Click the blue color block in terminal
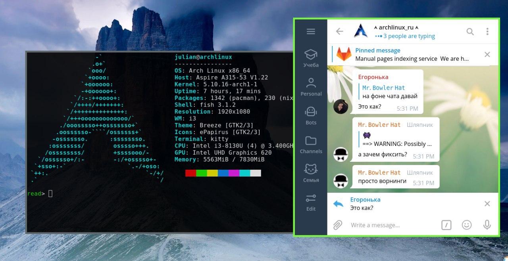The width and height of the screenshot is (508, 261). pyautogui.click(x=223, y=173)
